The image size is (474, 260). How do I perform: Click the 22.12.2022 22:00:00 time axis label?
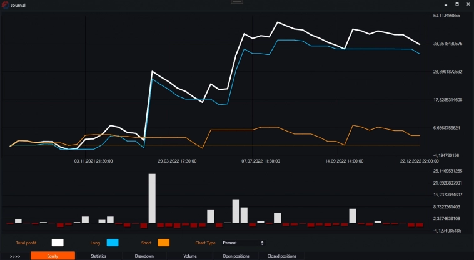419,161
